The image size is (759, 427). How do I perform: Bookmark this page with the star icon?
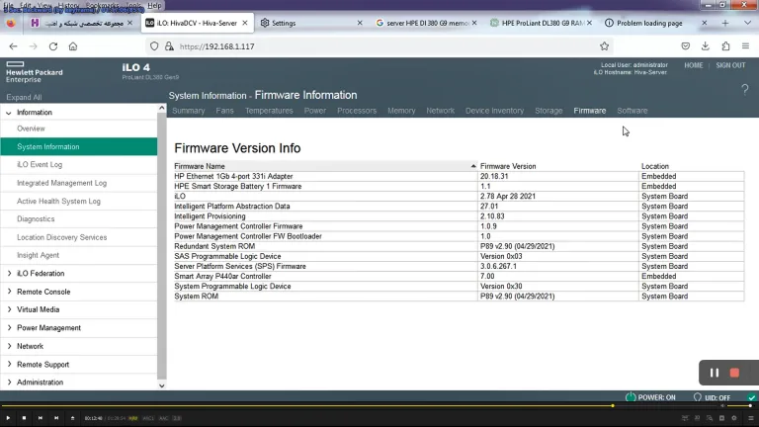[604, 46]
